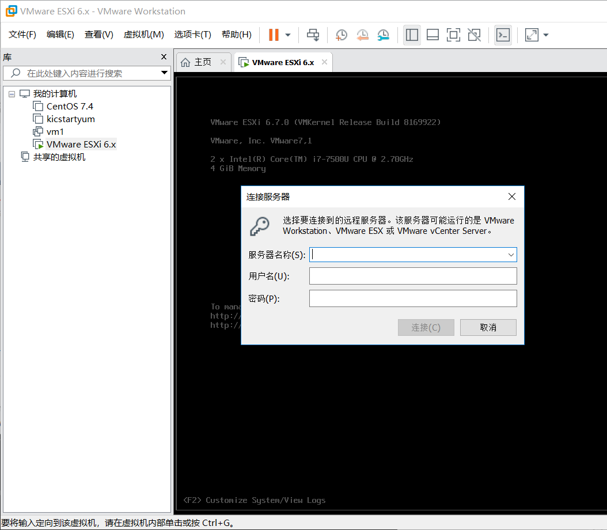Select 我的计算机 in the library tree
The width and height of the screenshot is (607, 530).
coord(55,94)
